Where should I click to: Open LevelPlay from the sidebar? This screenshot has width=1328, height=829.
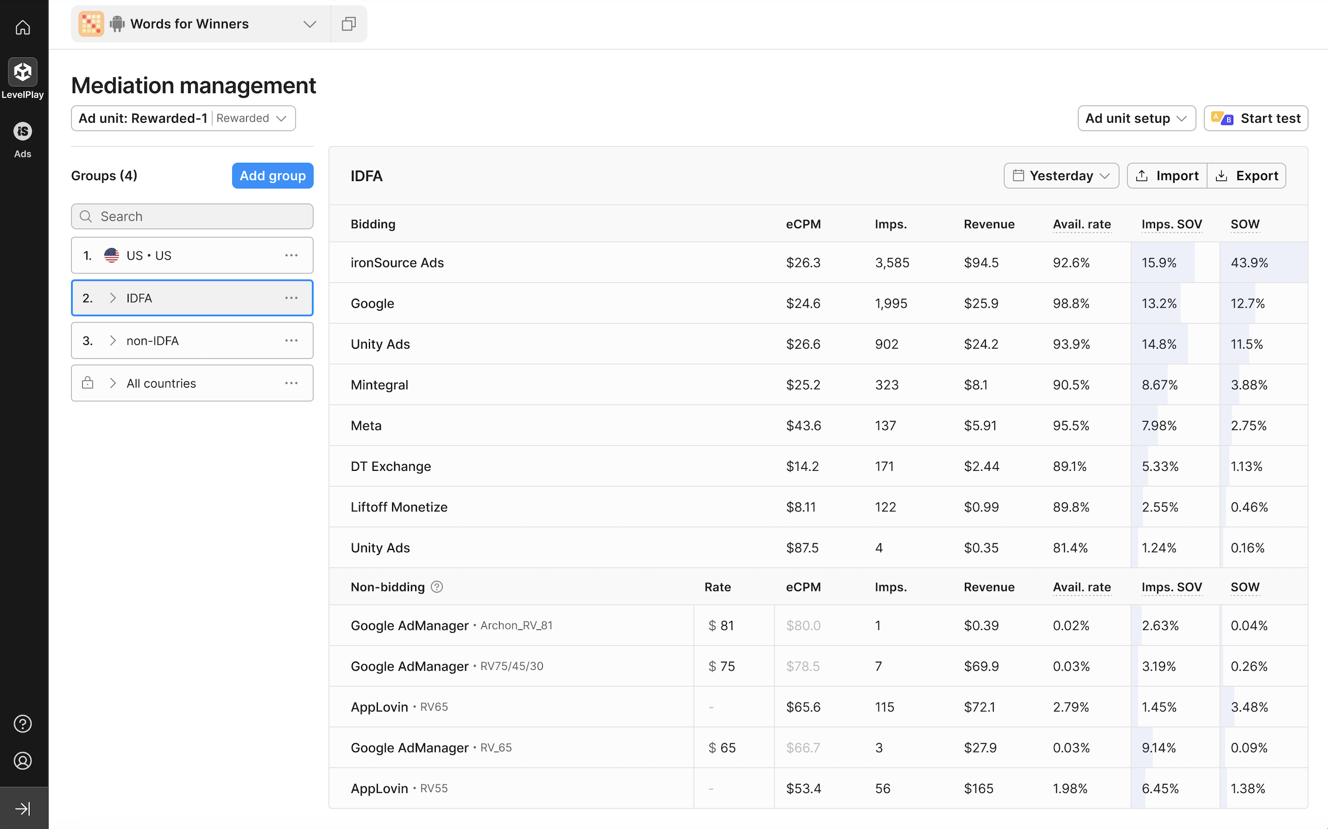tap(23, 78)
